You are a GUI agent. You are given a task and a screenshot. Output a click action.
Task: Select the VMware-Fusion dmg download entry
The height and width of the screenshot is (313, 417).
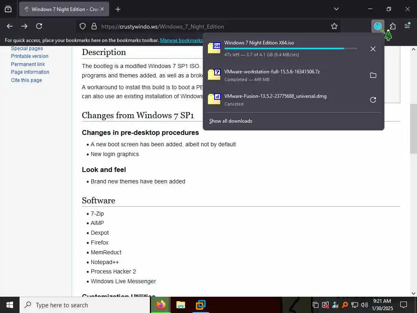[x=285, y=100]
